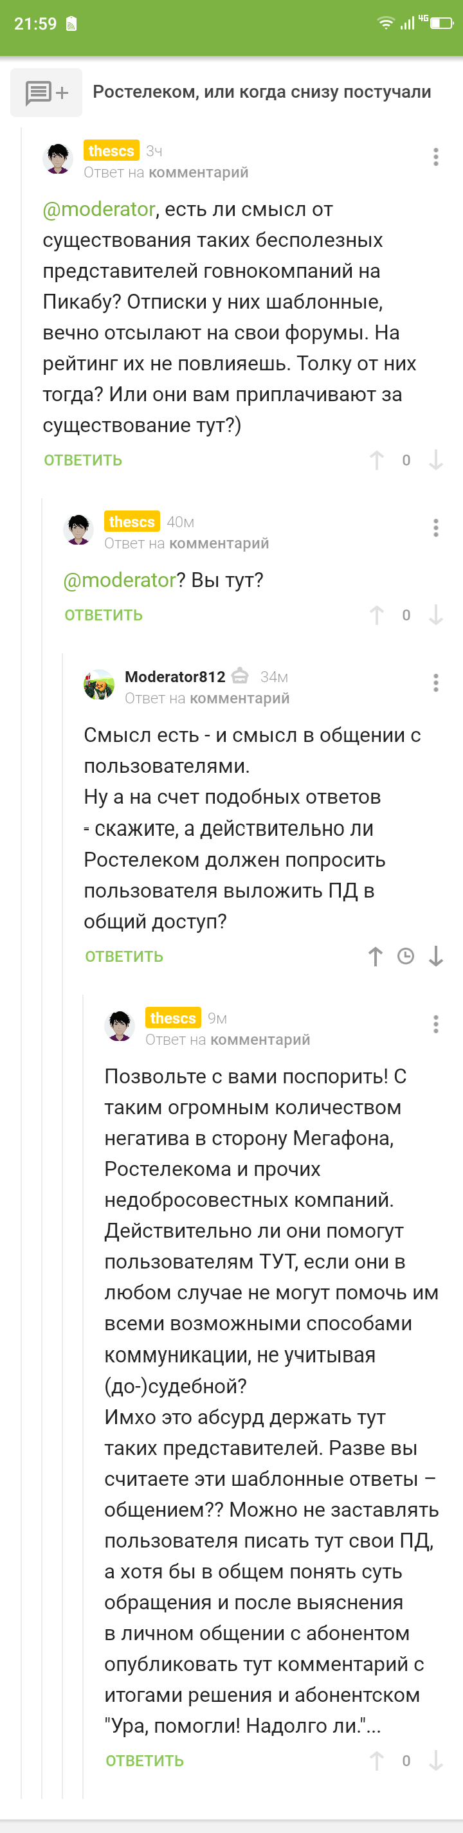Downvote the Moderator812 comment
This screenshot has width=463, height=1833.
click(x=436, y=956)
